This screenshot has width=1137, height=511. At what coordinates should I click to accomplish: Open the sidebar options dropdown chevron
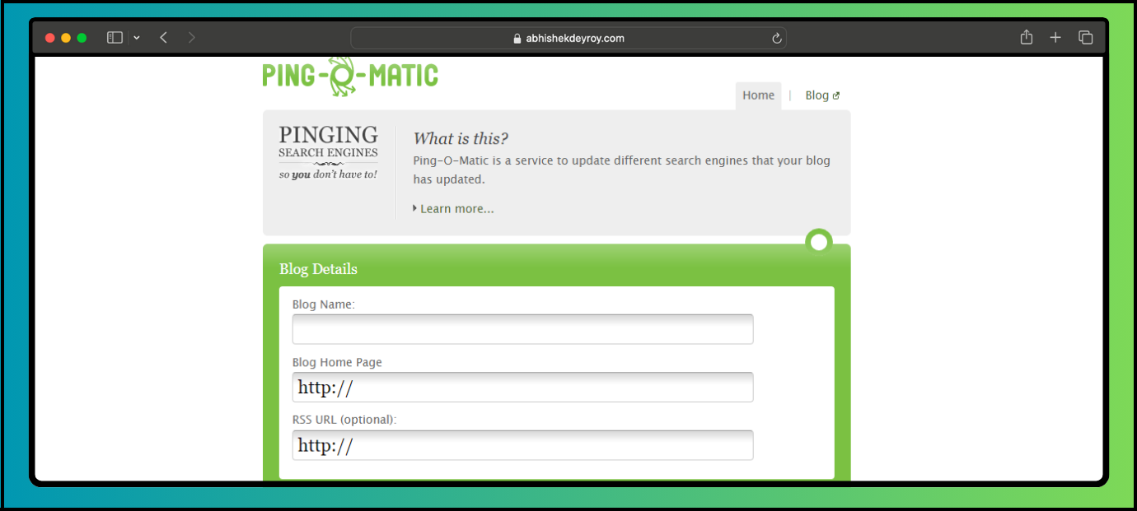click(x=137, y=38)
